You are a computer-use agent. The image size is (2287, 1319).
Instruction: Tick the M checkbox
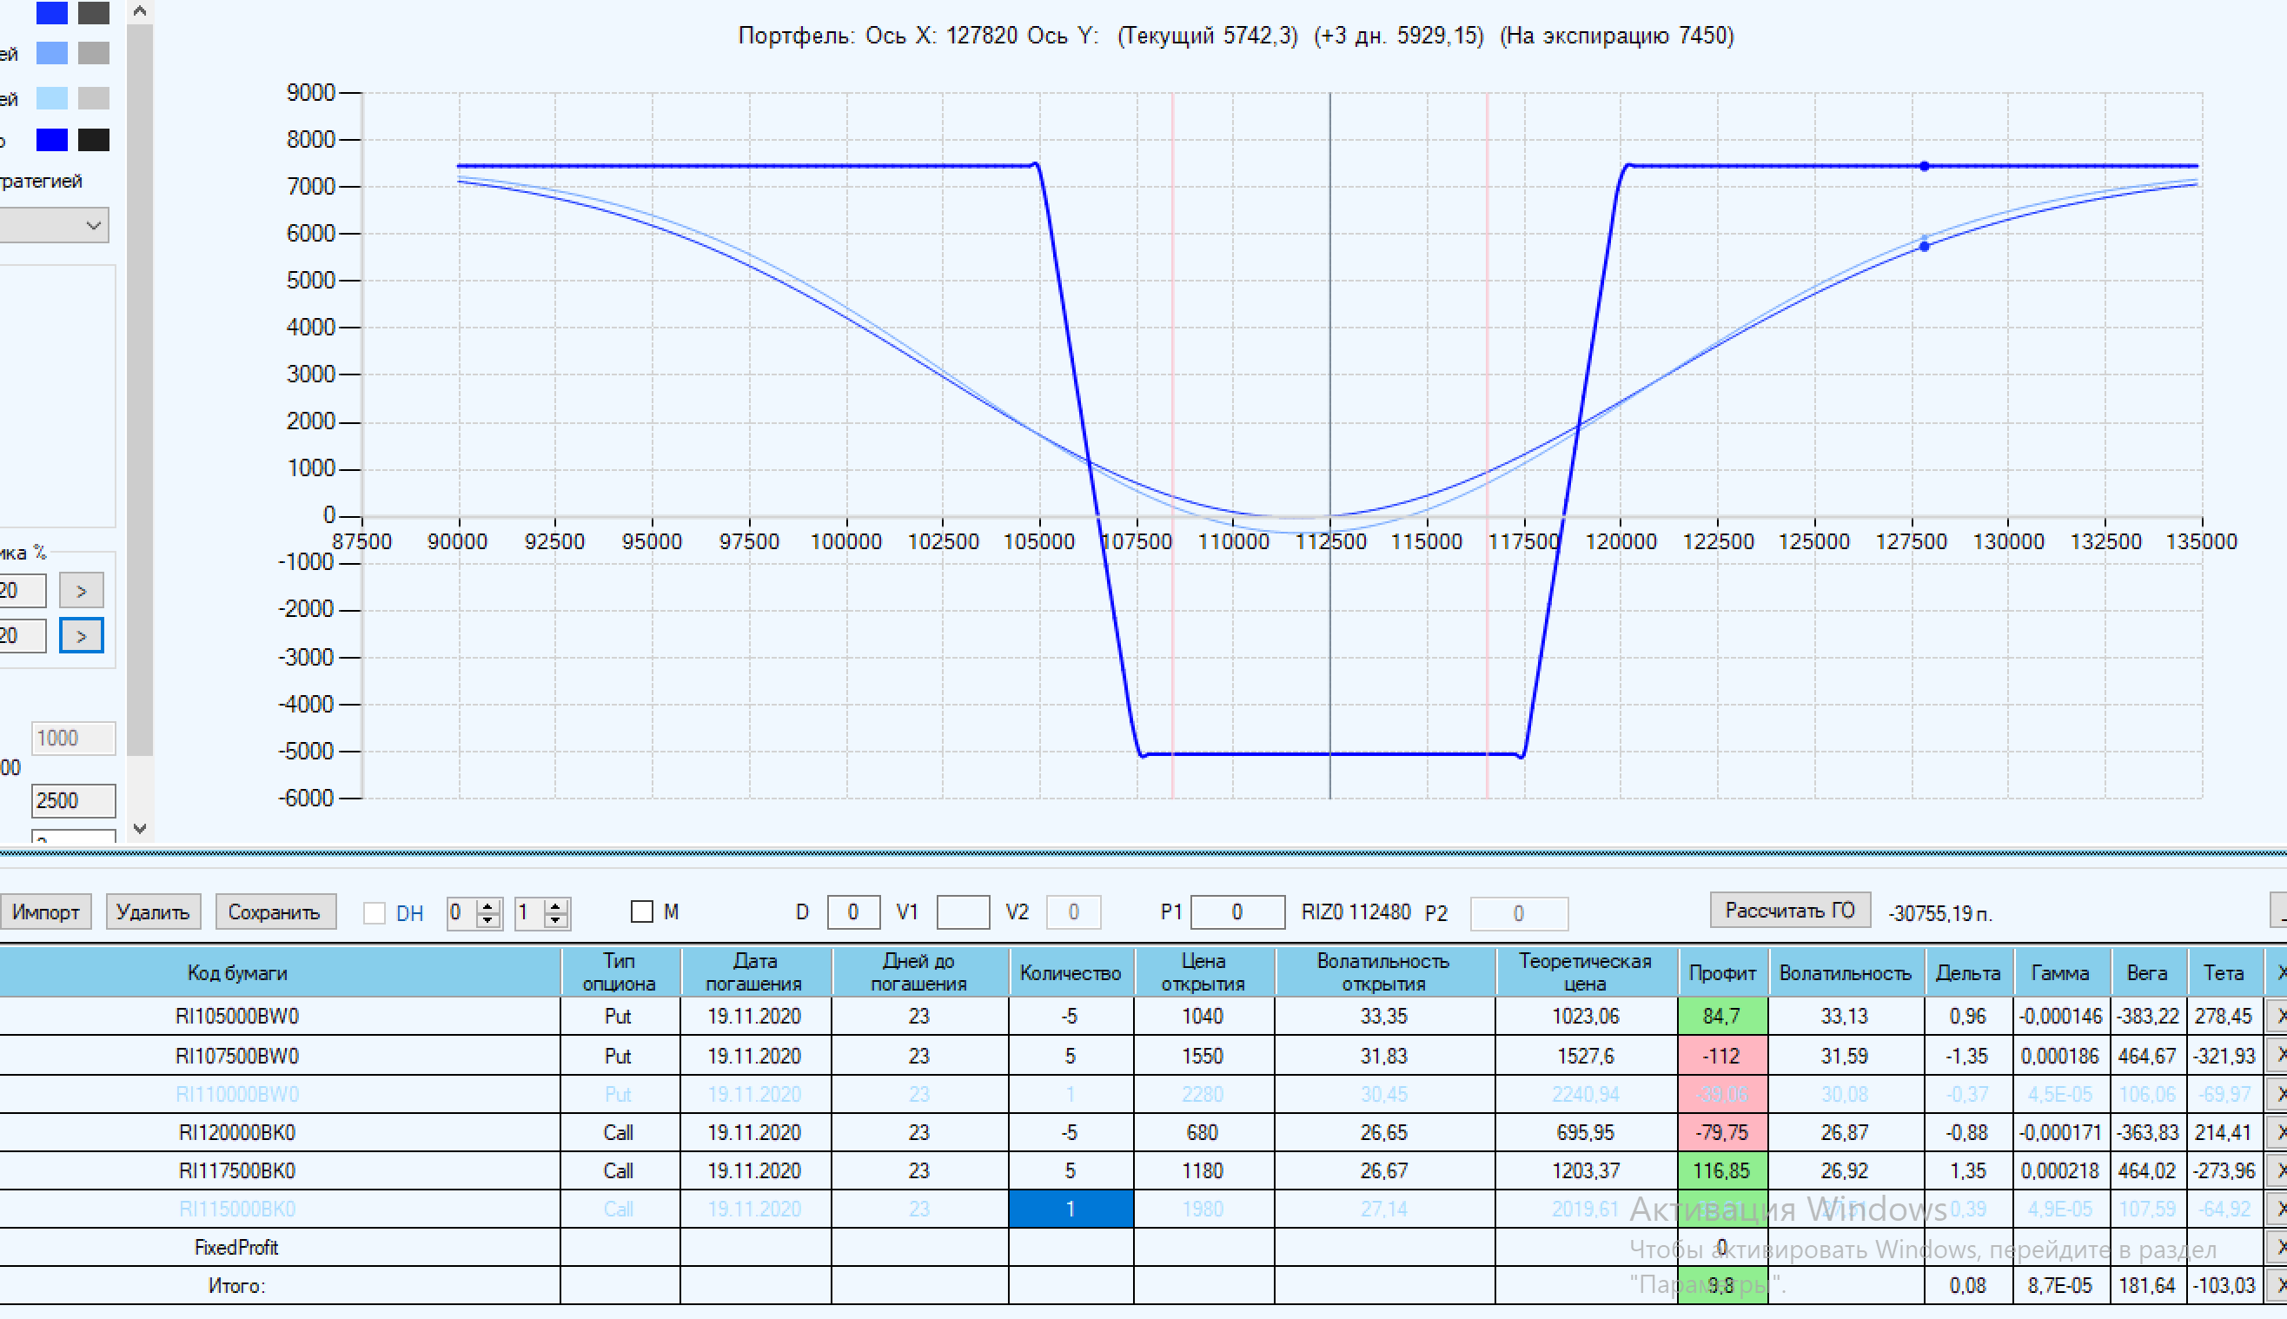[x=641, y=911]
